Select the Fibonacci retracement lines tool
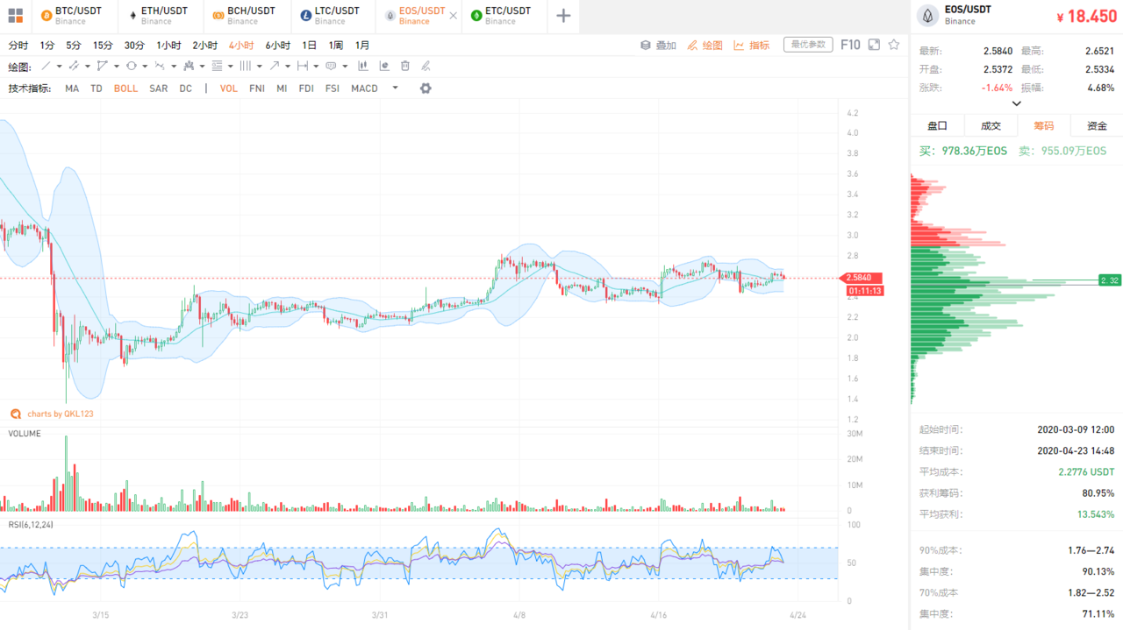The width and height of the screenshot is (1123, 630). [217, 66]
